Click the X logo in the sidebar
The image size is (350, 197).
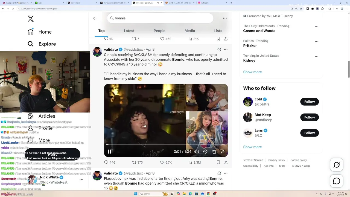point(31,19)
